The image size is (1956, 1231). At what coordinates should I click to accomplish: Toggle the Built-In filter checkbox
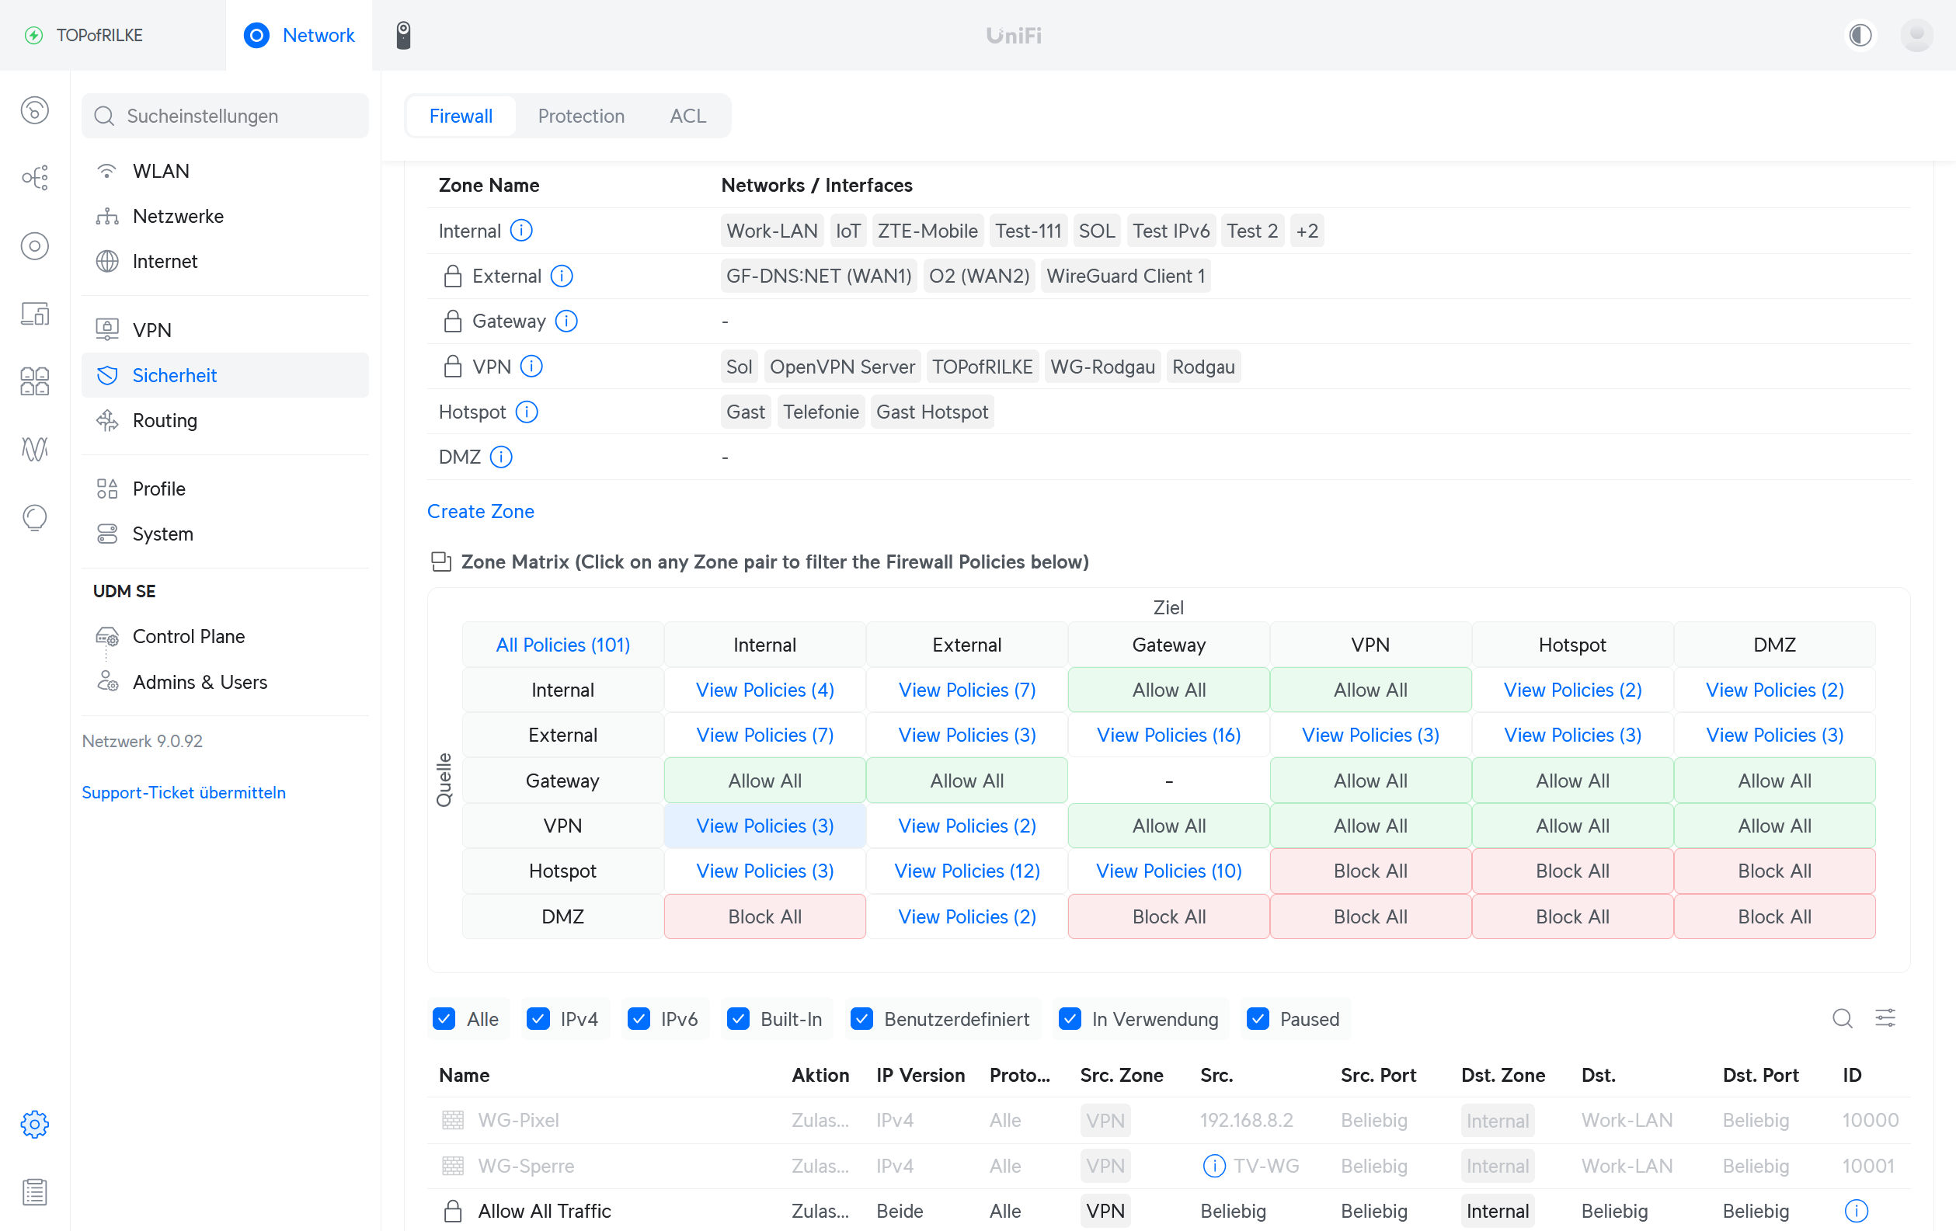coord(739,1019)
